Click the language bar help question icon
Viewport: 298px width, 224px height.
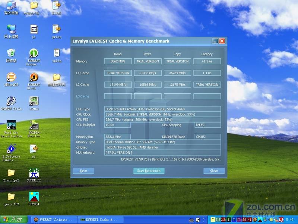coord(198,220)
